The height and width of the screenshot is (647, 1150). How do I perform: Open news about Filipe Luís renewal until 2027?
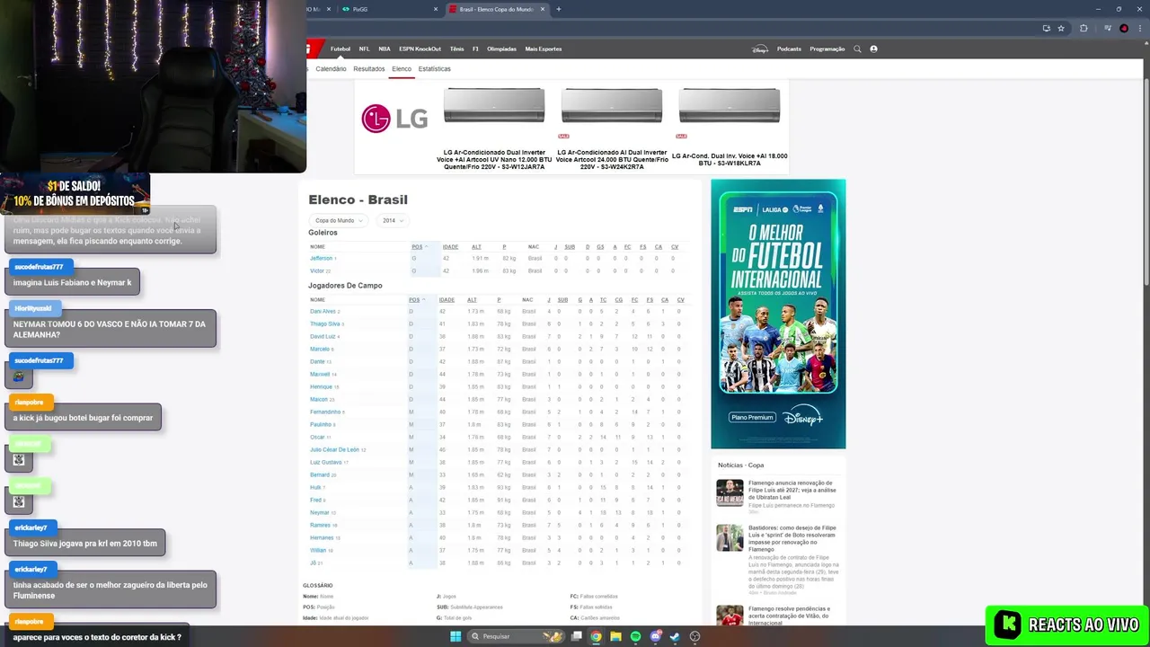coord(792,490)
